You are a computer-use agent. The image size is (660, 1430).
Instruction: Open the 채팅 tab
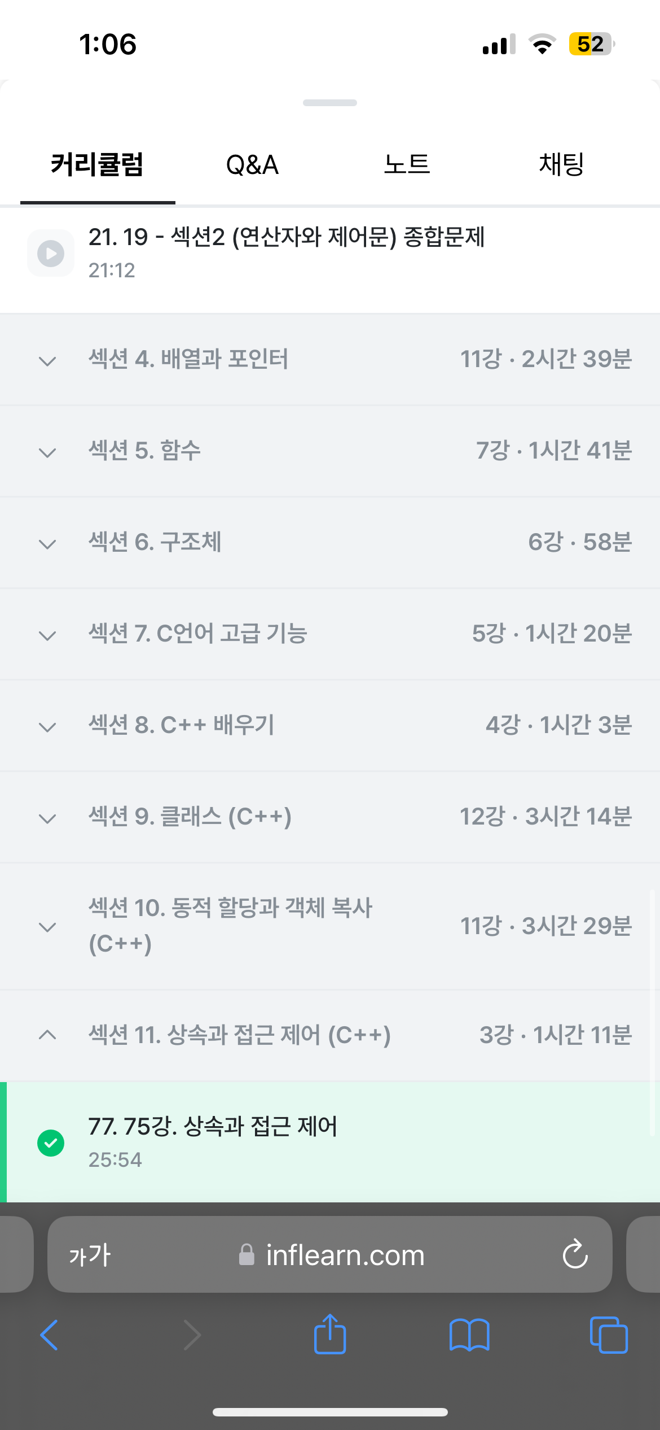(561, 165)
